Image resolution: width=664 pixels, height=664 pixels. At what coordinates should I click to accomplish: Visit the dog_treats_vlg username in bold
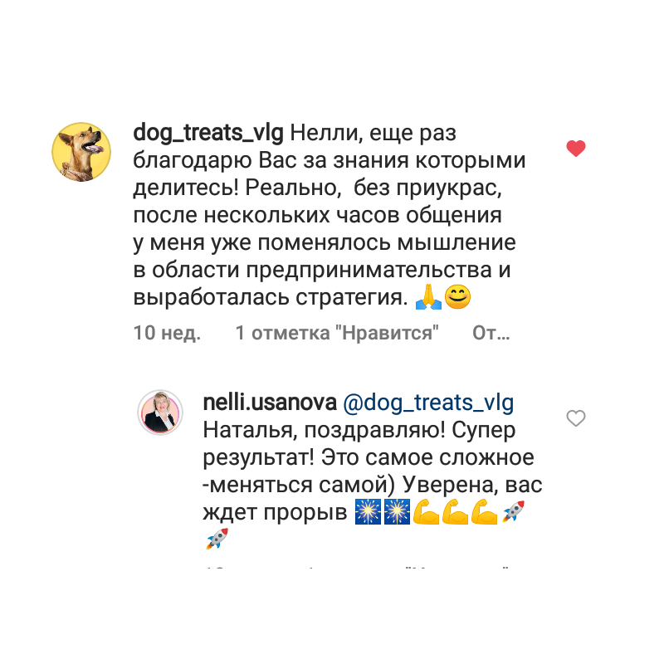pyautogui.click(x=208, y=134)
